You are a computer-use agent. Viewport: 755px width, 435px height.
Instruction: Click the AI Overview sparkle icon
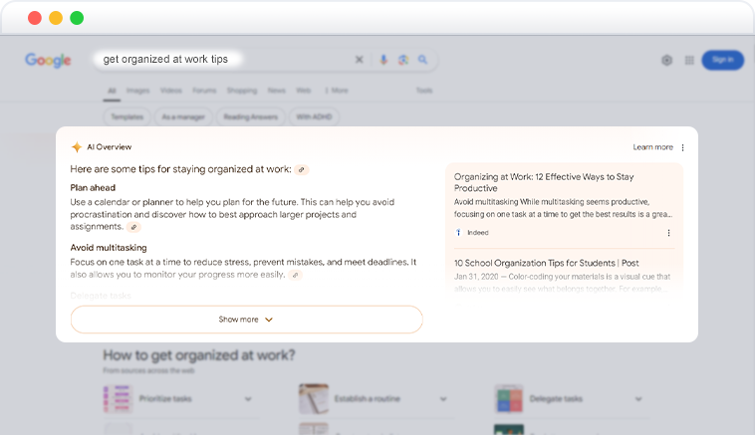pyautogui.click(x=77, y=146)
